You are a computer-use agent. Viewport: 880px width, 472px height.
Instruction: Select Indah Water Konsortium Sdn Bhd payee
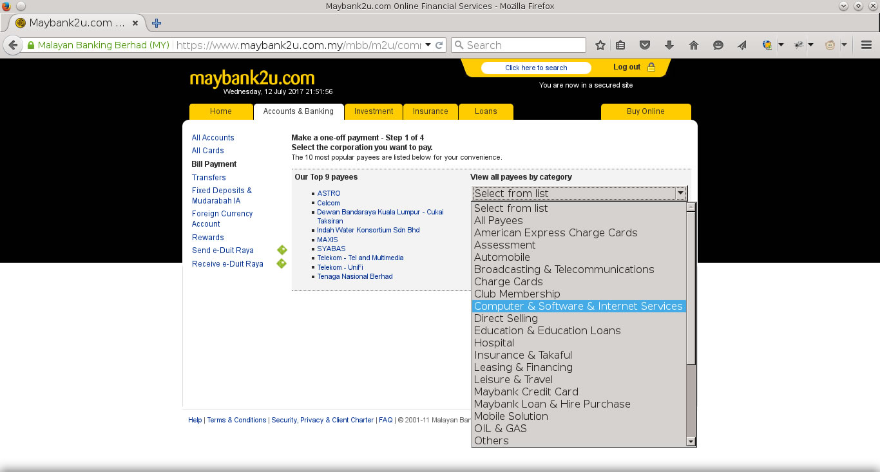coord(368,230)
